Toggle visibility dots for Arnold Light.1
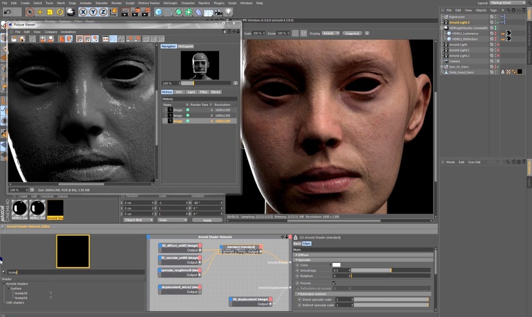The height and width of the screenshot is (317, 532). 496,50
